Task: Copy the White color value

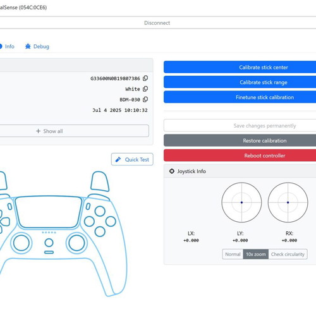Action: point(145,89)
